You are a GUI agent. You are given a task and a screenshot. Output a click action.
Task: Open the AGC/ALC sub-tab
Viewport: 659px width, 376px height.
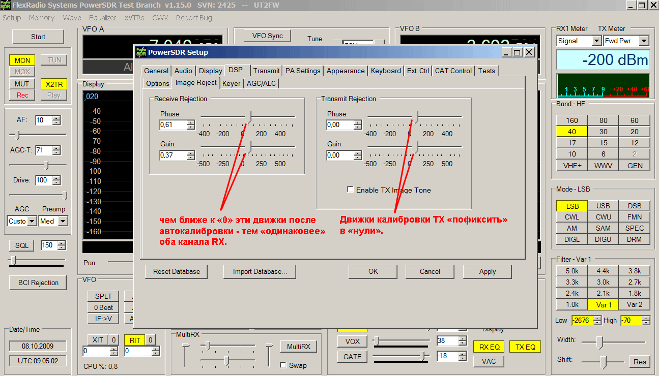(262, 83)
